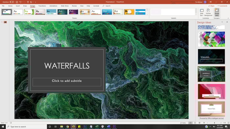
Task: Open the Transitions ribbon tab
Action: (x=42, y=6)
